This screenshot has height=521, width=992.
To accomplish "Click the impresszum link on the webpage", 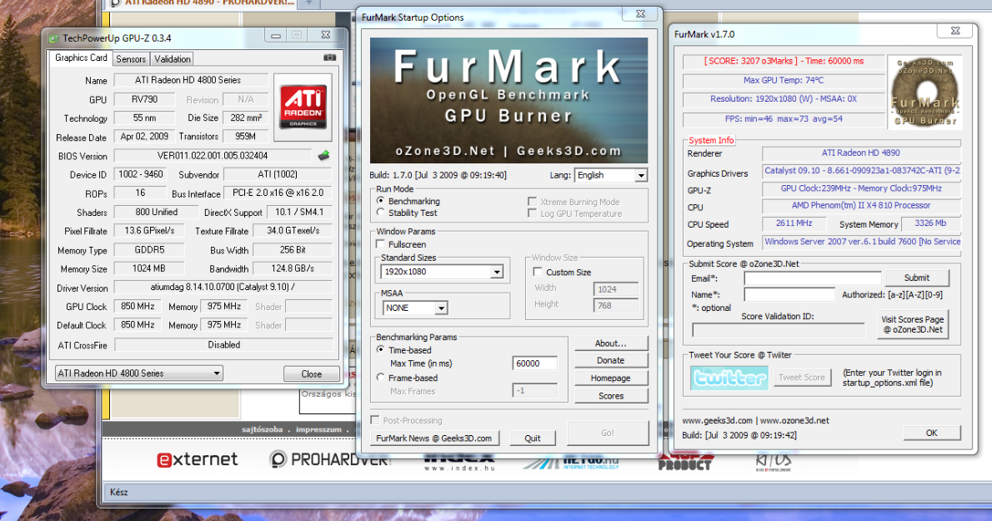I will click(318, 429).
